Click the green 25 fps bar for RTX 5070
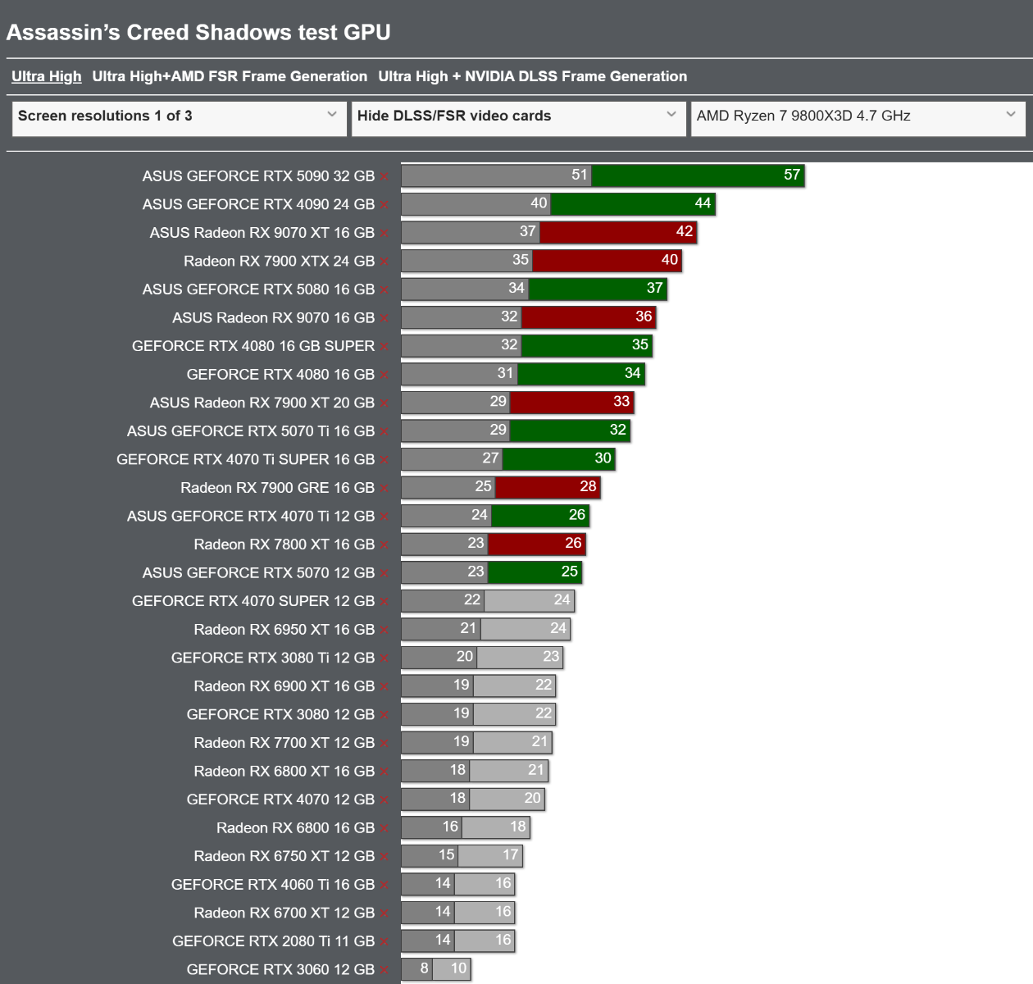 [535, 572]
